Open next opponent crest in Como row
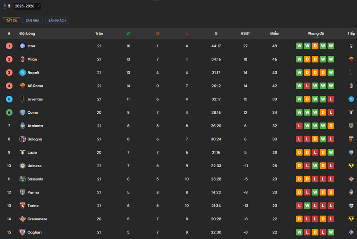357x239 pixels. [351, 112]
